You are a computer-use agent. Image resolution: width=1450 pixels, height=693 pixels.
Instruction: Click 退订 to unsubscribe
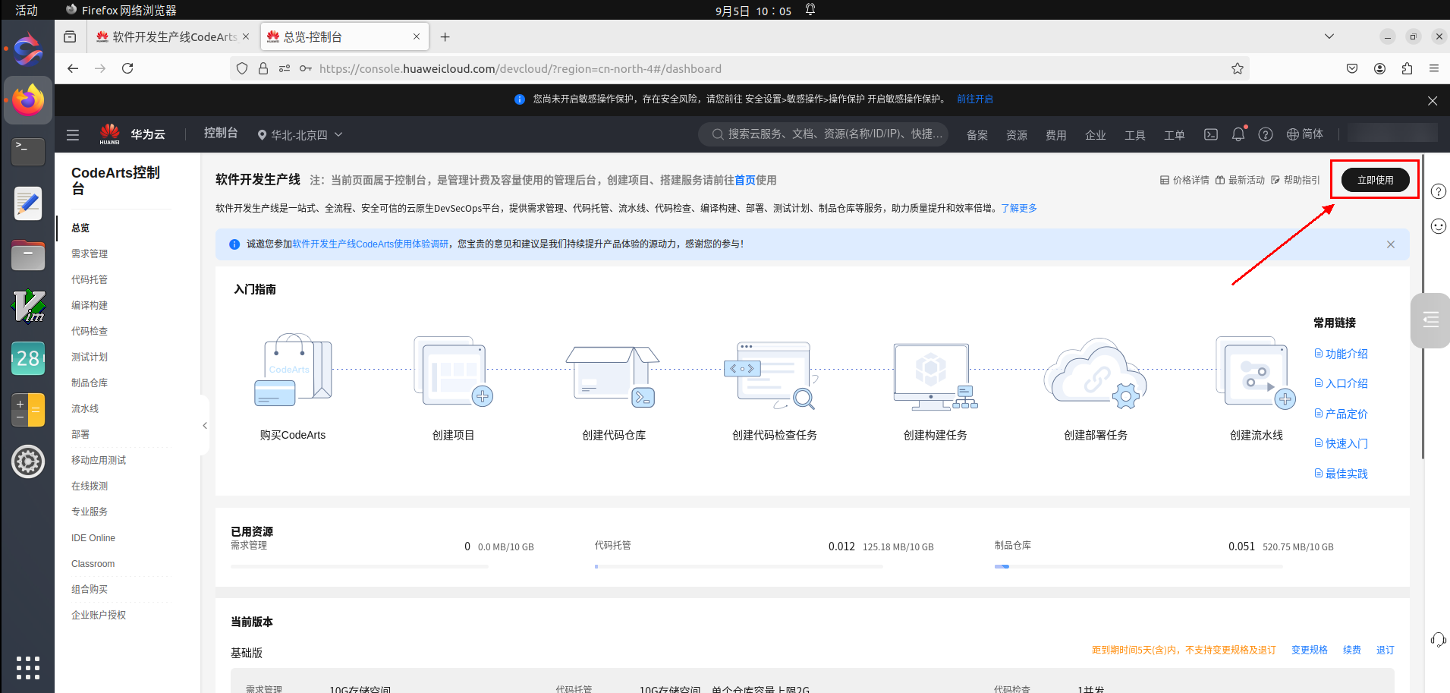[x=1386, y=650]
